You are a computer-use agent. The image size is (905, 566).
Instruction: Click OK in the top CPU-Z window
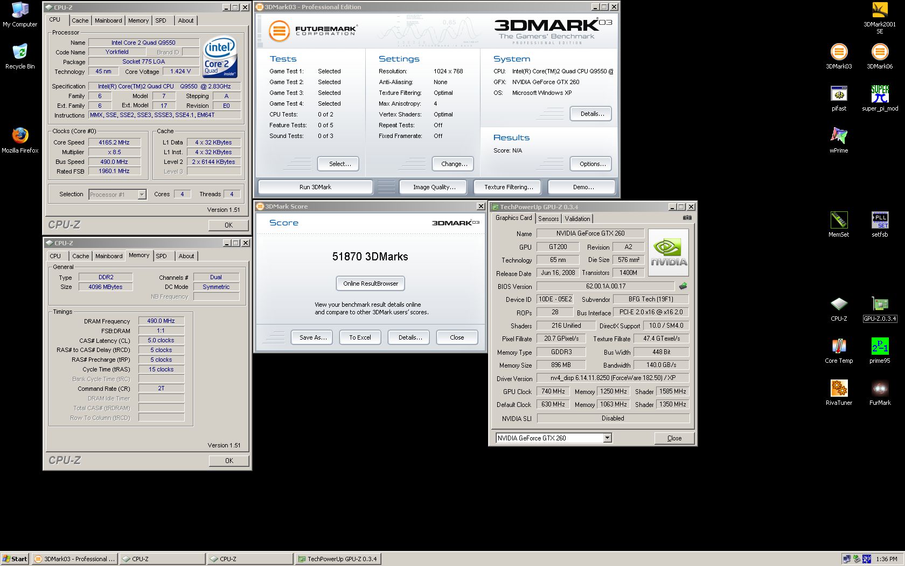click(229, 225)
